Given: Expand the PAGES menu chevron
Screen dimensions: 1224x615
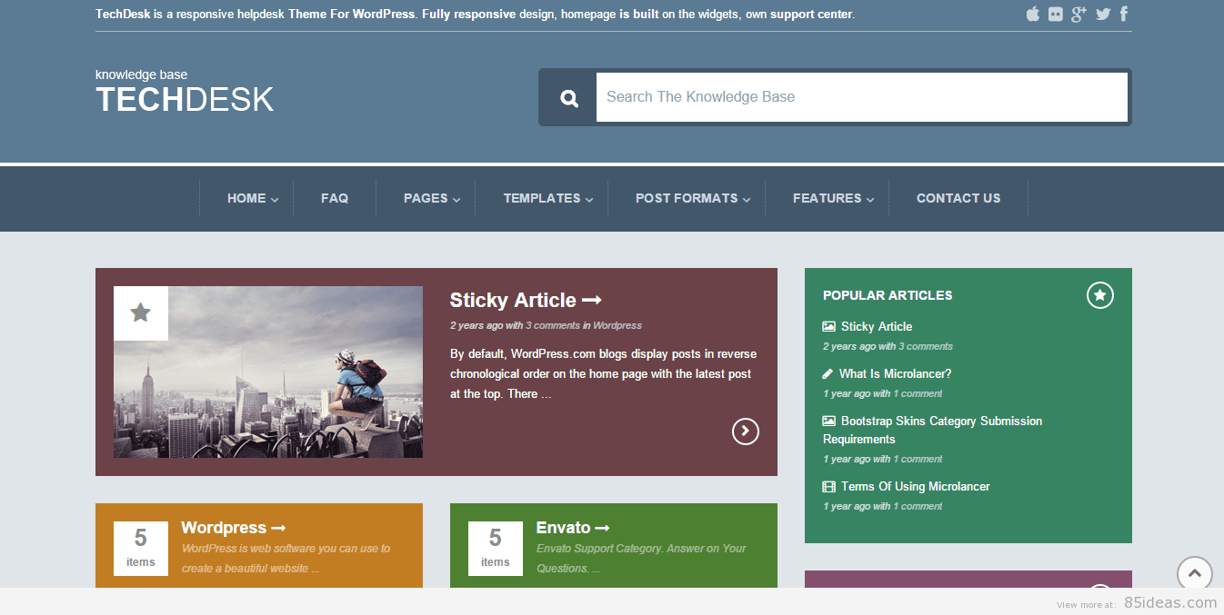Looking at the screenshot, I should 456,200.
